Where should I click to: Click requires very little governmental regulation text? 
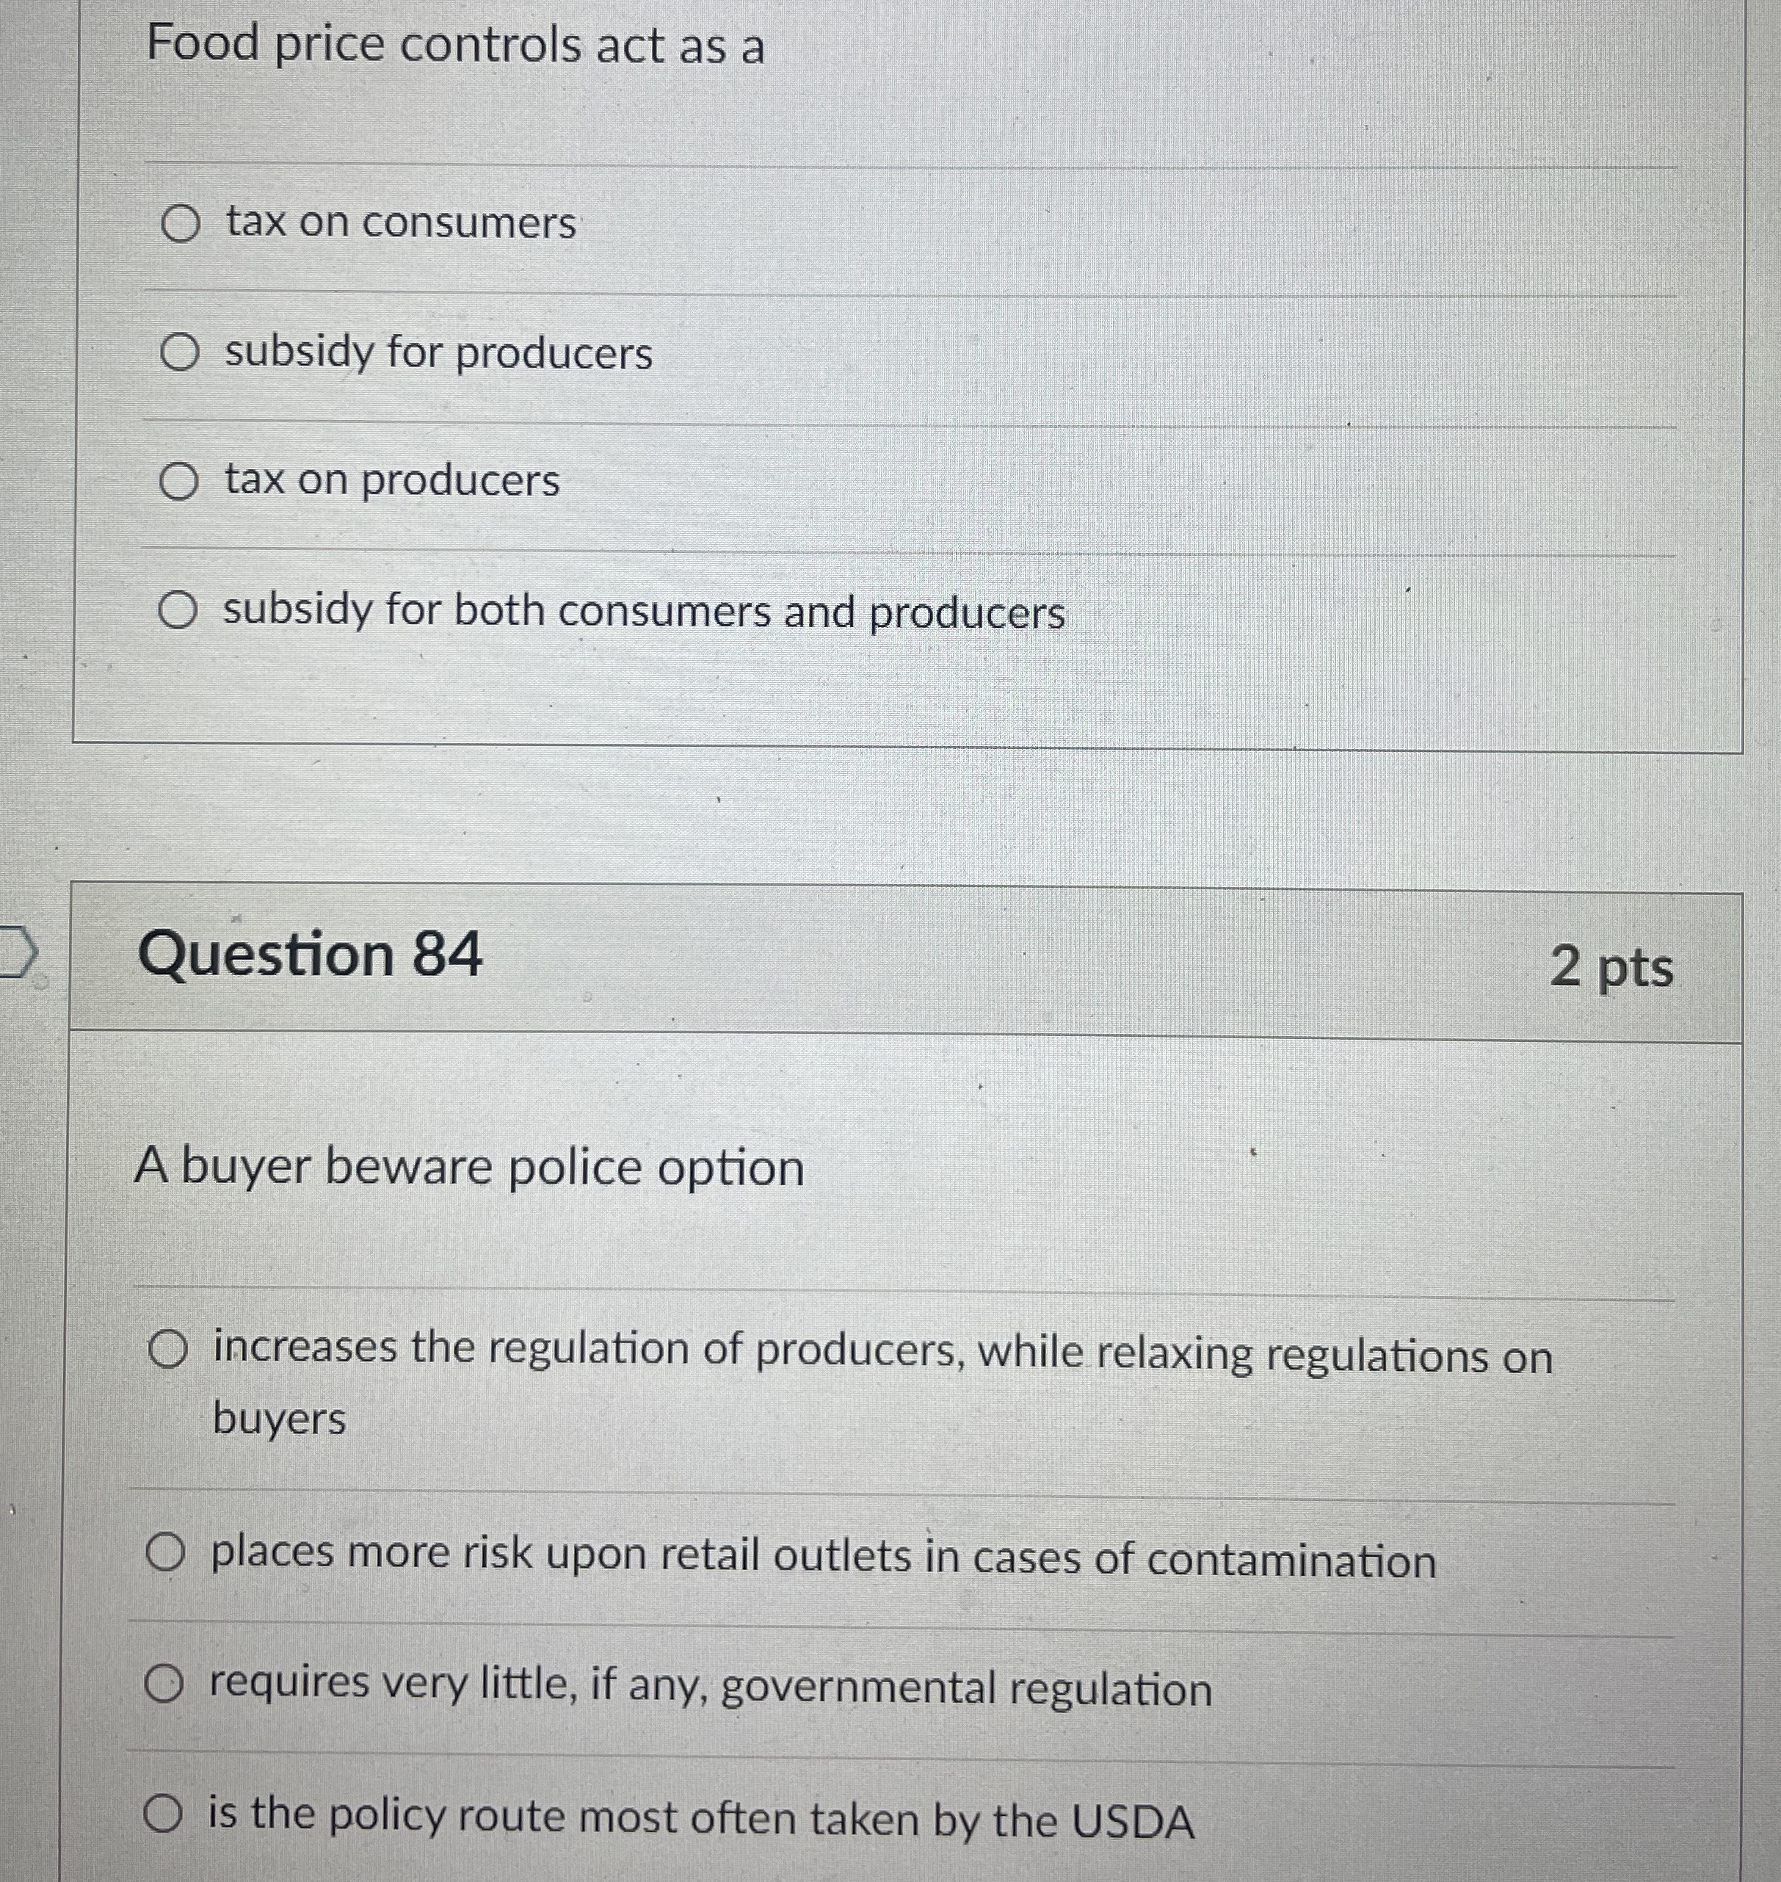[711, 1687]
